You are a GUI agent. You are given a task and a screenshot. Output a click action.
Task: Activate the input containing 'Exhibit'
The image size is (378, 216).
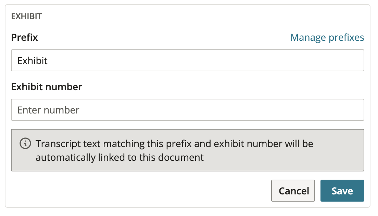(x=187, y=61)
